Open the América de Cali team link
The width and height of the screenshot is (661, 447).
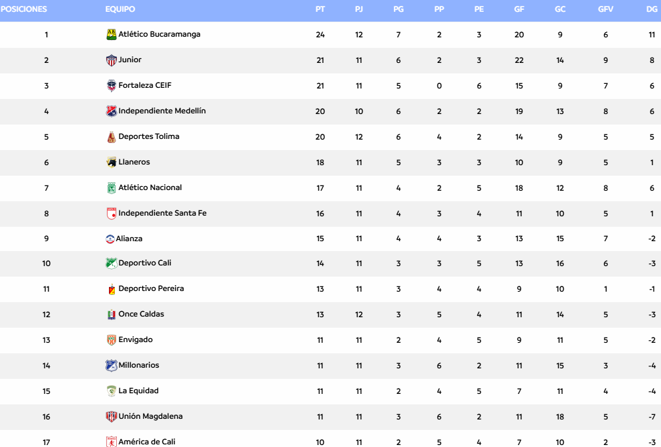[x=146, y=442]
